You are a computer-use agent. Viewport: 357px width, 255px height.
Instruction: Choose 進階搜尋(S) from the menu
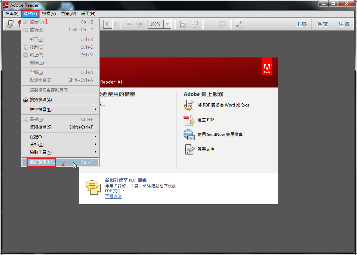[x=60, y=127]
